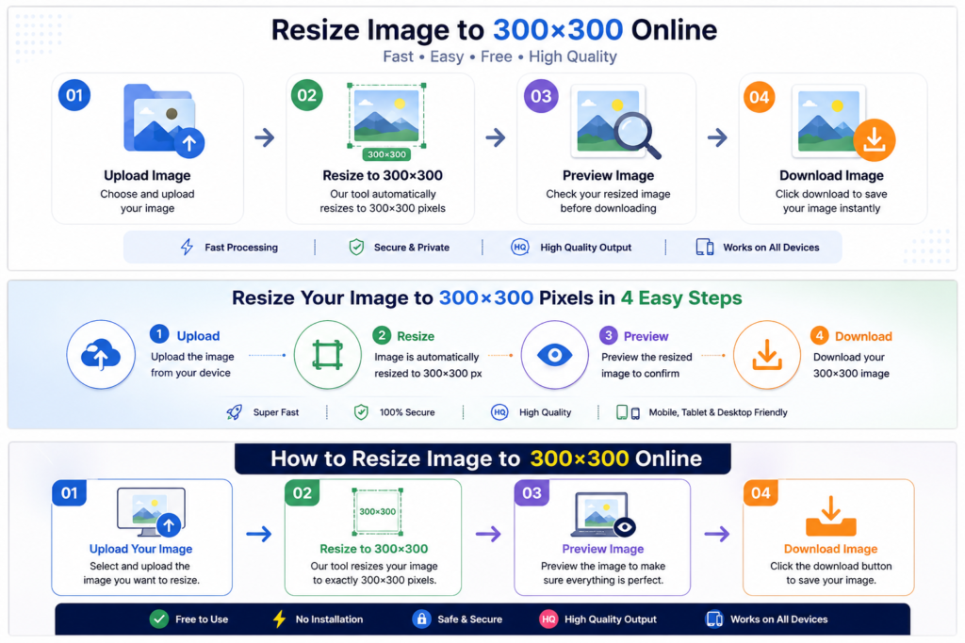Click the devices icon in the light feature strip
The width and height of the screenshot is (965, 643).
pyautogui.click(x=705, y=247)
